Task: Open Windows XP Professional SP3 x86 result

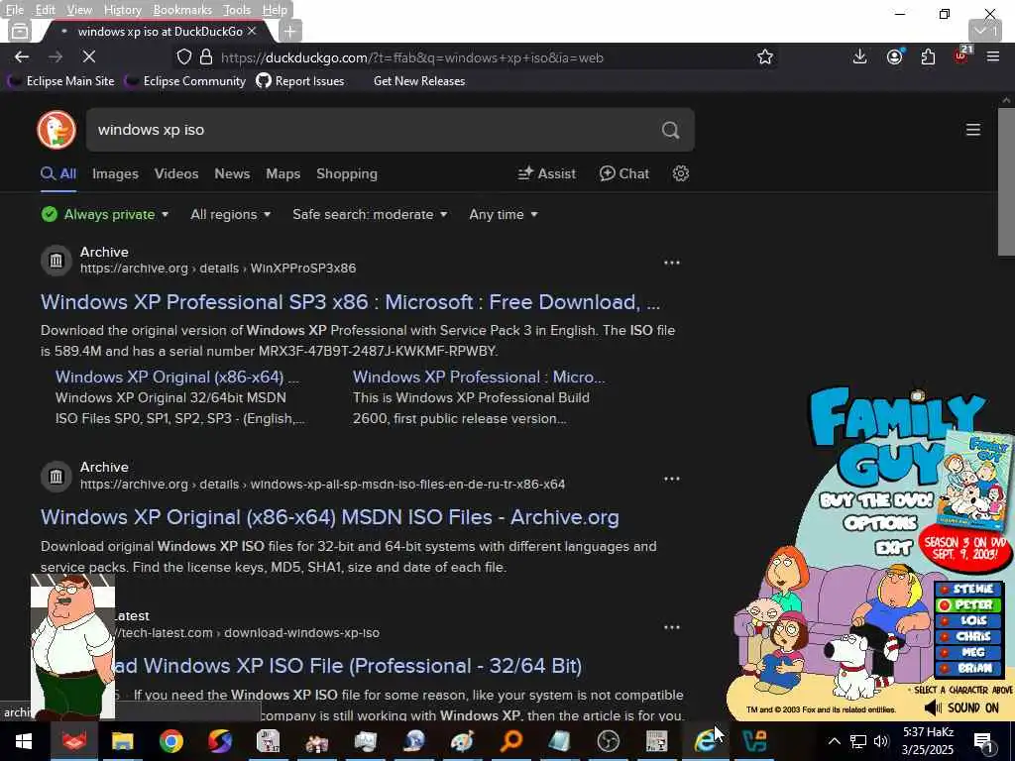Action: tap(350, 301)
